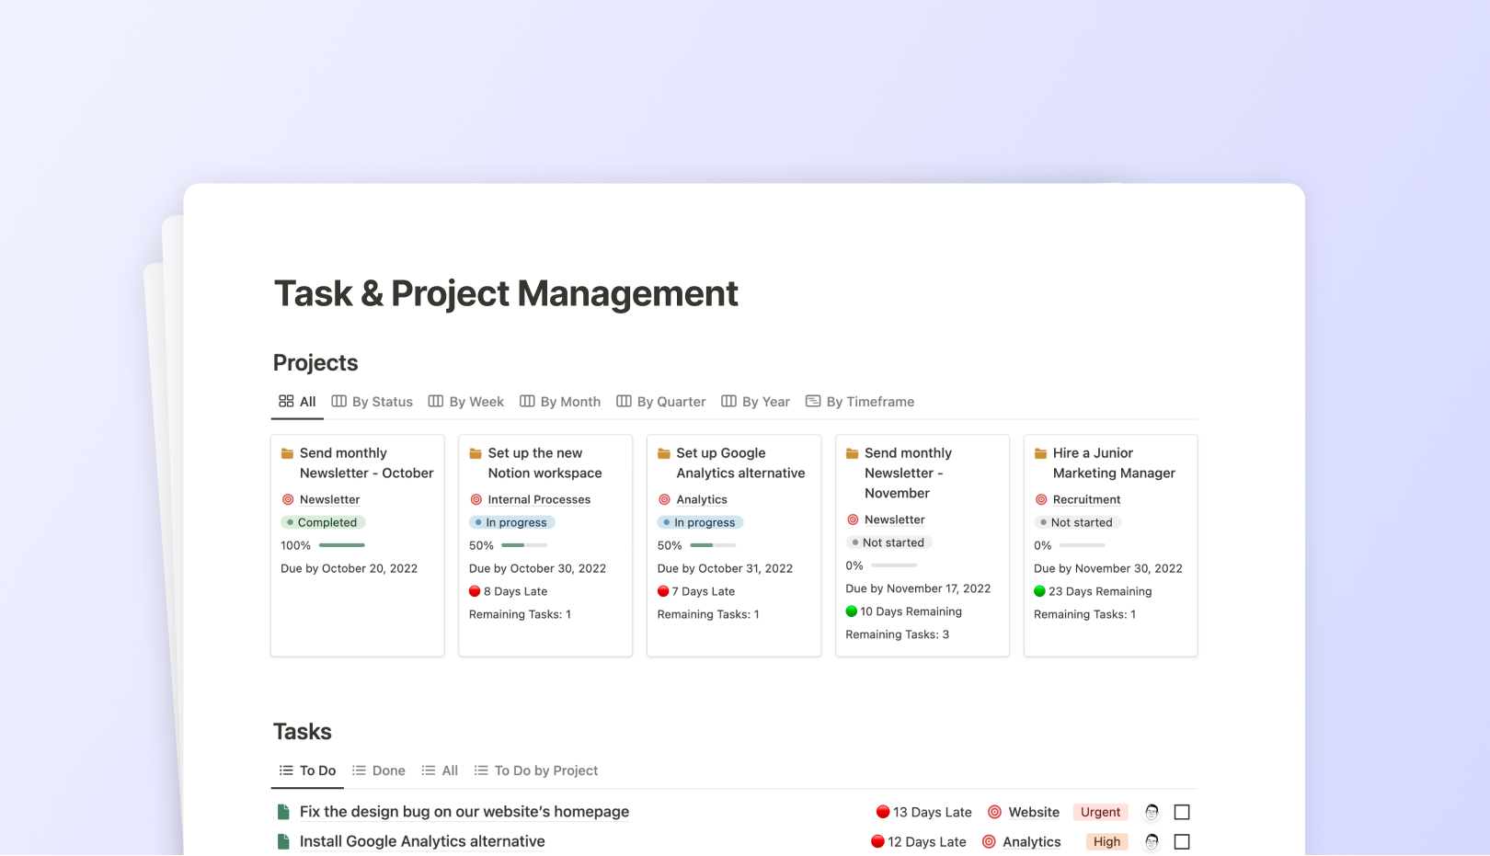Screen dimensions: 1490x856
Task: Switch to the To Do by Project tab
Action: (546, 770)
